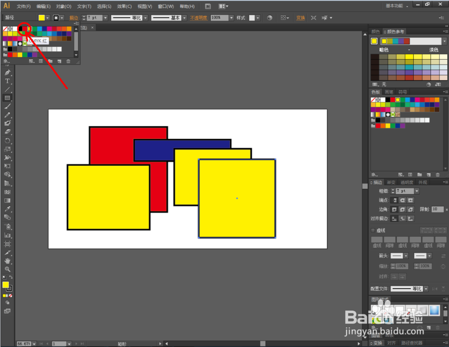
Task: Choose round cap for 端点
Action: 403,200
